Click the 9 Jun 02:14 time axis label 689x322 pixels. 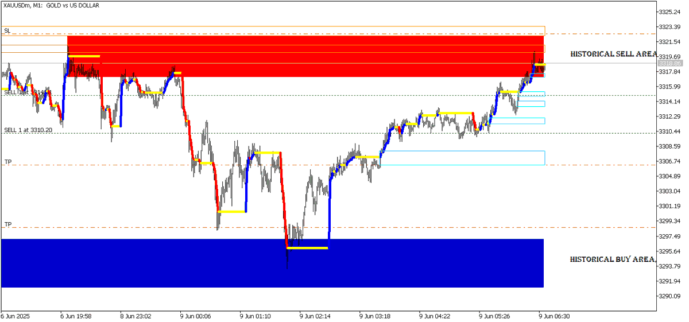pos(315,316)
